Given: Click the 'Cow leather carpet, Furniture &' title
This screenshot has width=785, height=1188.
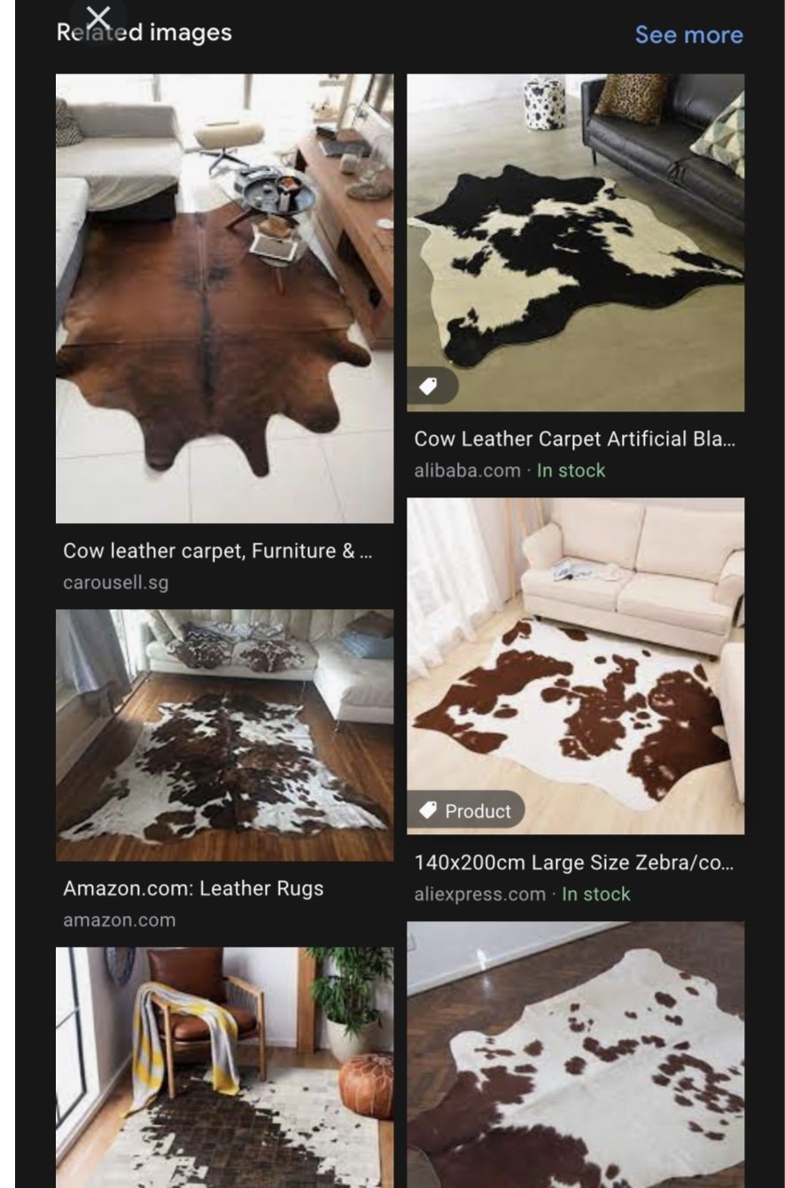Looking at the screenshot, I should (217, 551).
